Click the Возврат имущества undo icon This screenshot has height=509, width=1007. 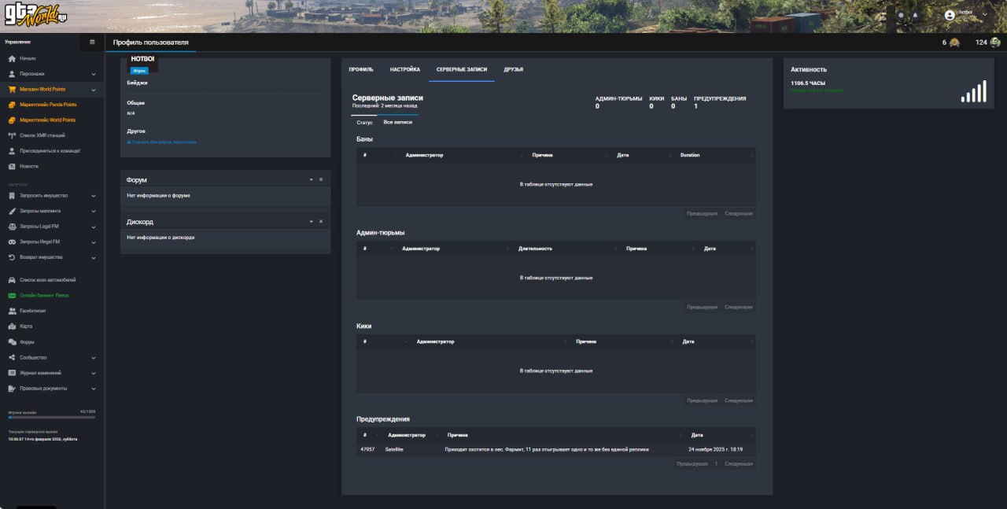click(12, 257)
